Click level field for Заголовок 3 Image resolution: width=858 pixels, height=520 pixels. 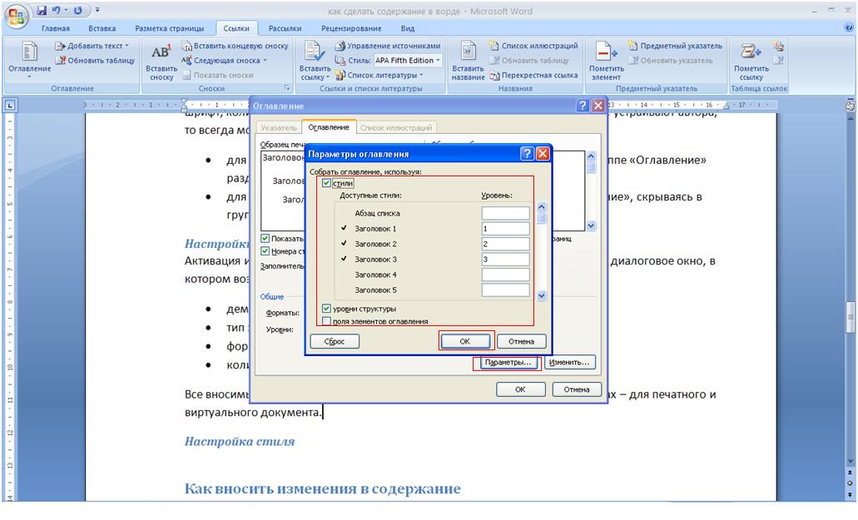[506, 260]
